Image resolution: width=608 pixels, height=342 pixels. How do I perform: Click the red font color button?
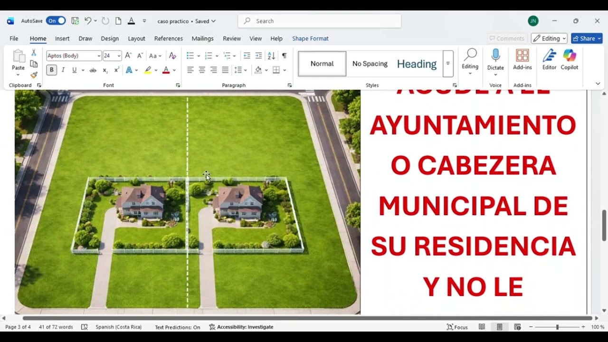(166, 70)
